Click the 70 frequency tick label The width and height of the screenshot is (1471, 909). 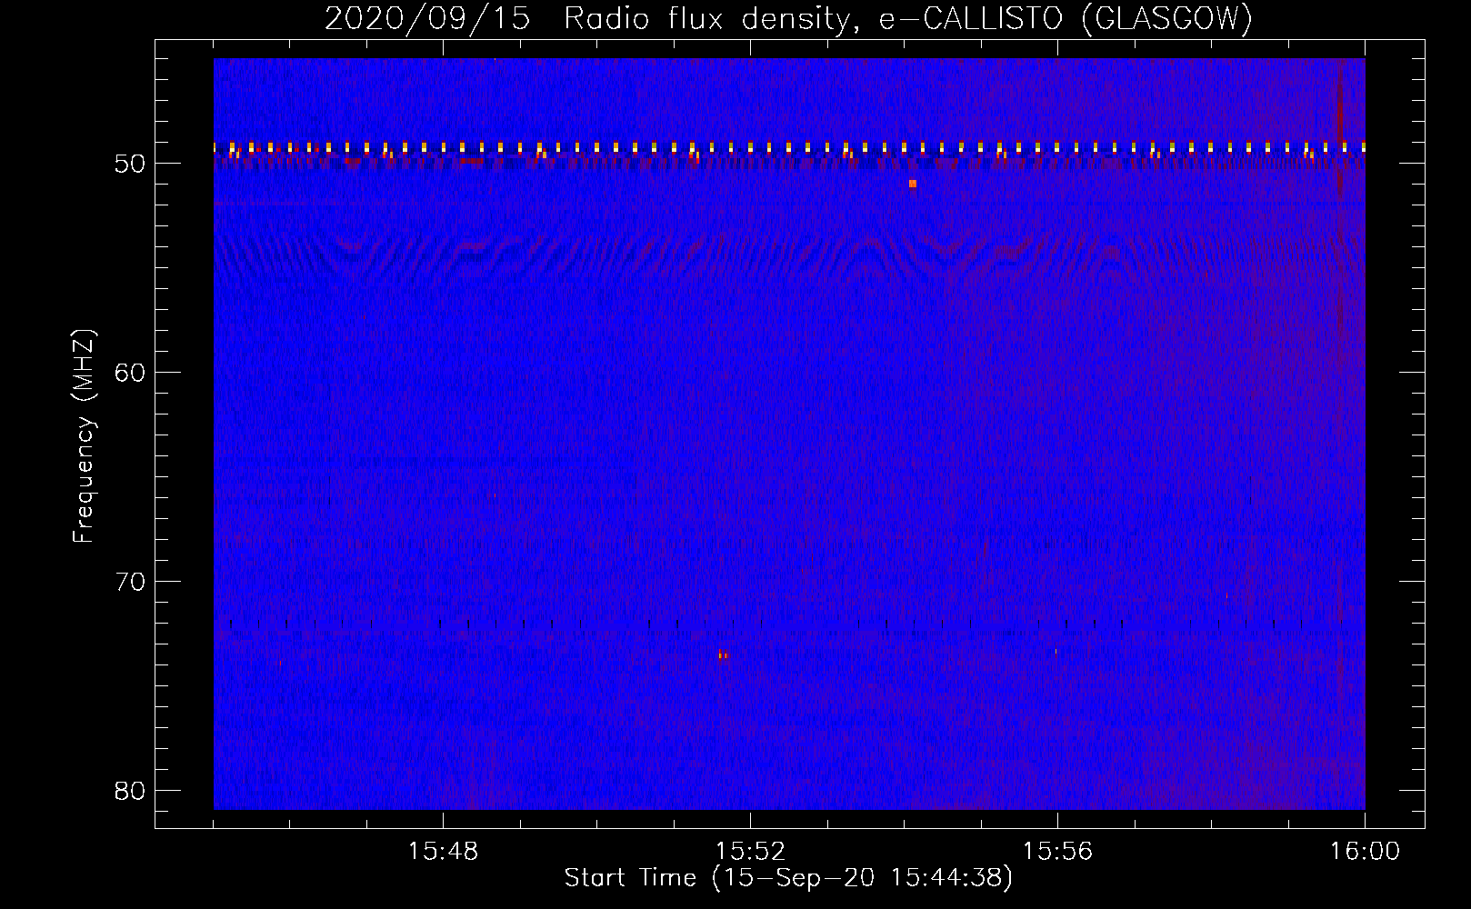131,582
